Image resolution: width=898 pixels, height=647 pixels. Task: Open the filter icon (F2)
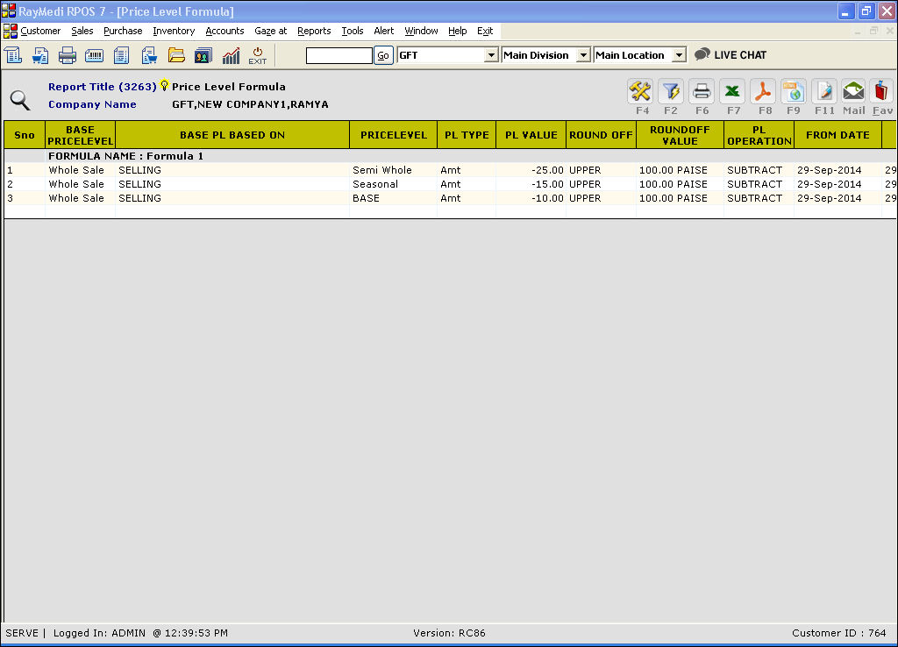pos(671,91)
